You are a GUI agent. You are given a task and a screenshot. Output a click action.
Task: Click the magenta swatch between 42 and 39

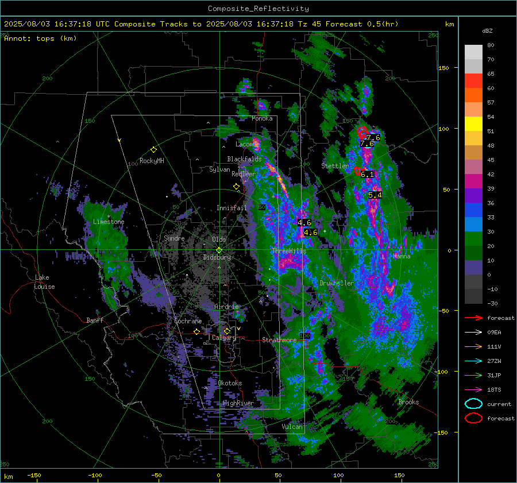pos(473,181)
